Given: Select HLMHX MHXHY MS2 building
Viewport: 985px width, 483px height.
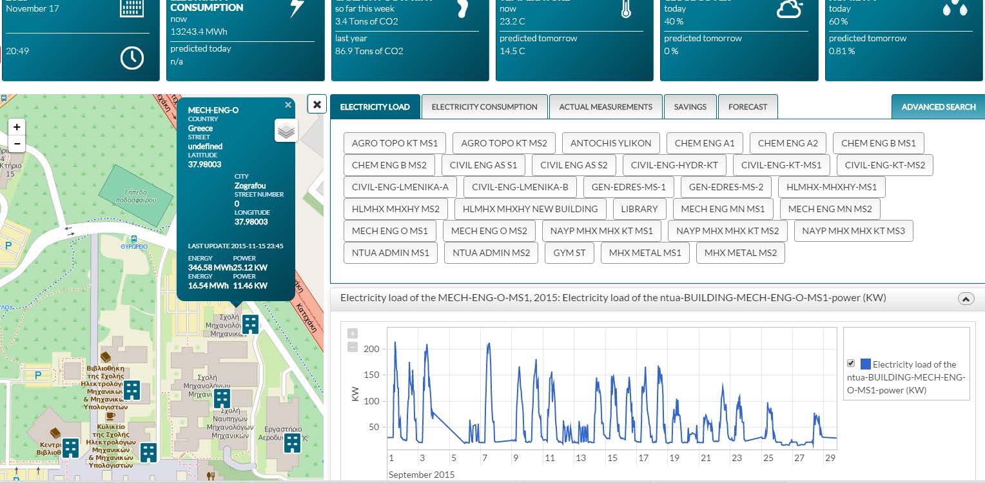Looking at the screenshot, I should (396, 209).
